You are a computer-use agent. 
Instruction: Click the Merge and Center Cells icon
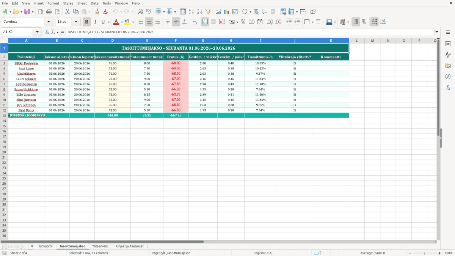pyautogui.click(x=205, y=22)
